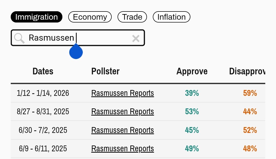Select the Immigration topic pill
The width and height of the screenshot is (276, 159).
[37, 17]
